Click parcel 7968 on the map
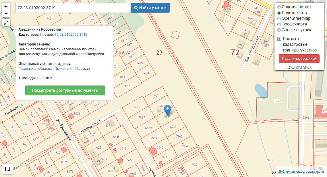This screenshot has height=177, width=327. click(179, 136)
